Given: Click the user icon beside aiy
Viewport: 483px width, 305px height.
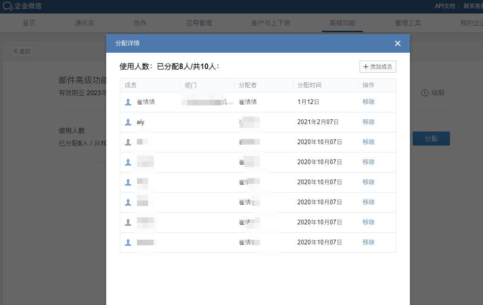Looking at the screenshot, I should 128,121.
